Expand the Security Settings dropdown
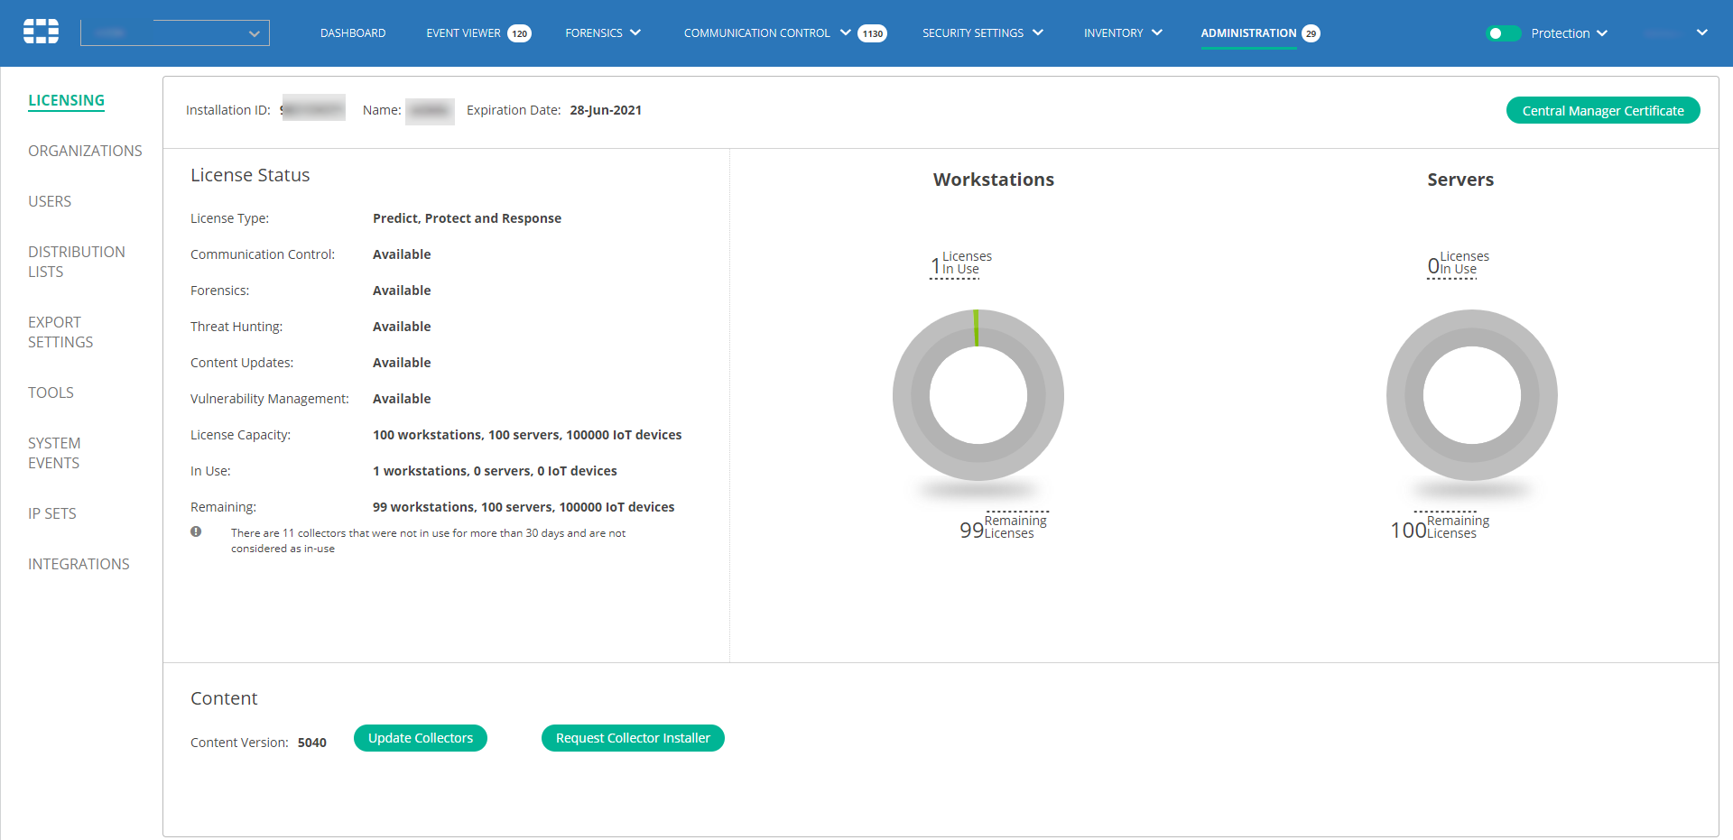 pyautogui.click(x=983, y=33)
